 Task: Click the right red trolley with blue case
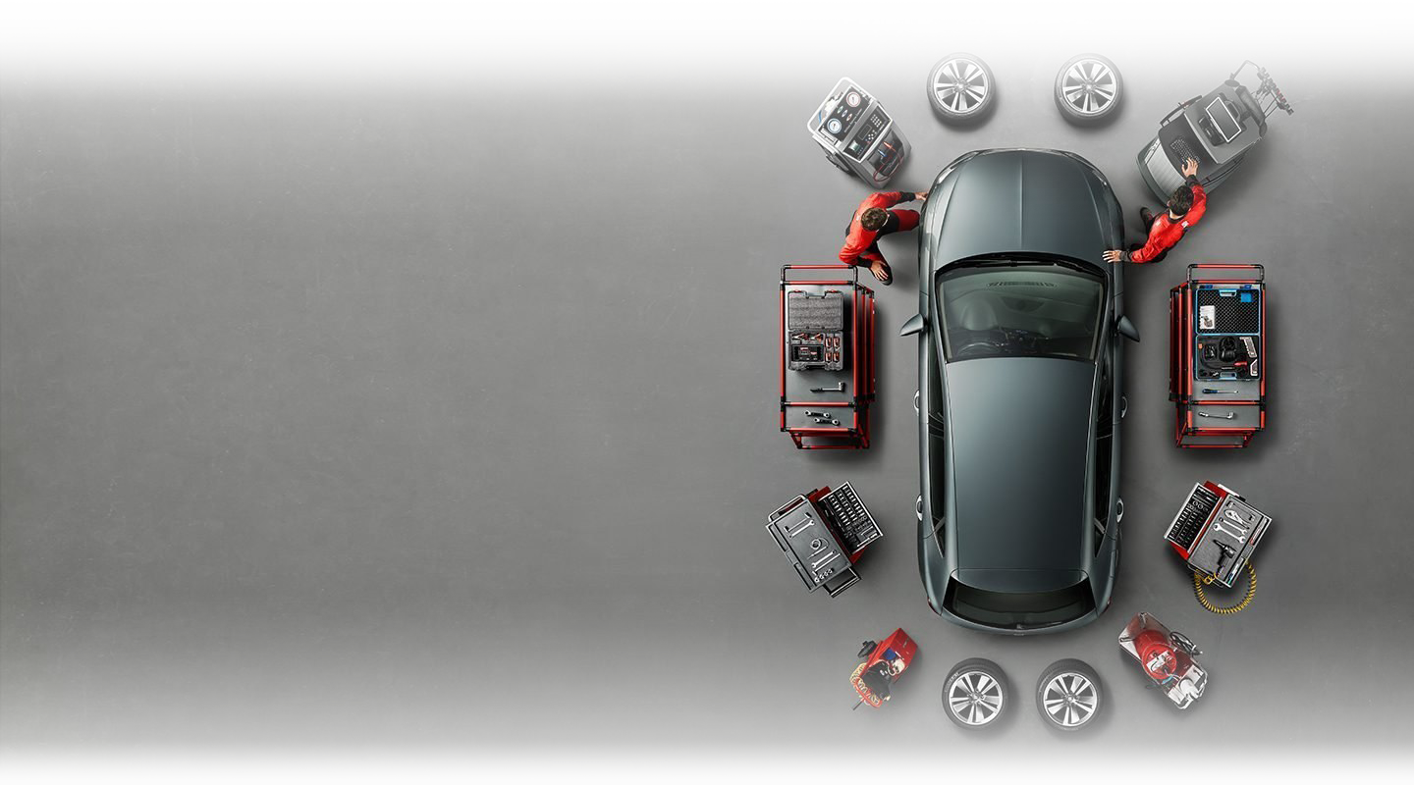coord(1218,353)
